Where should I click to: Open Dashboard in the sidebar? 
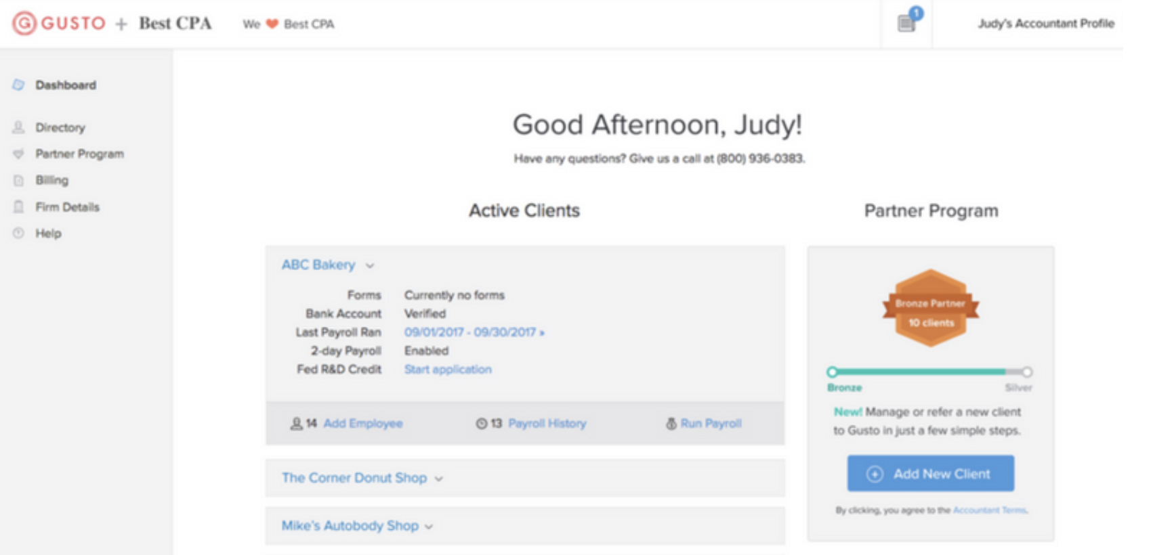tap(66, 85)
